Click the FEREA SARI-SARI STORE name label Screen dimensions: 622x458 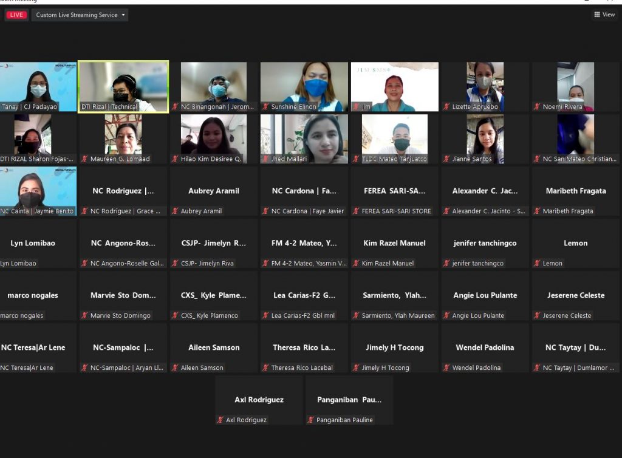[x=397, y=211]
